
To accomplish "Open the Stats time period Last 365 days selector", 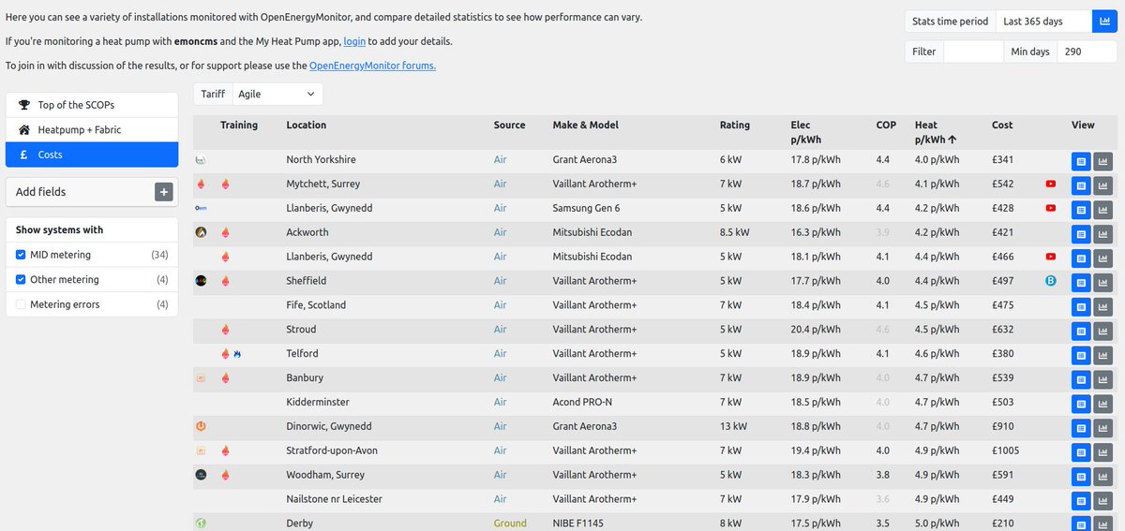I will pos(1043,22).
